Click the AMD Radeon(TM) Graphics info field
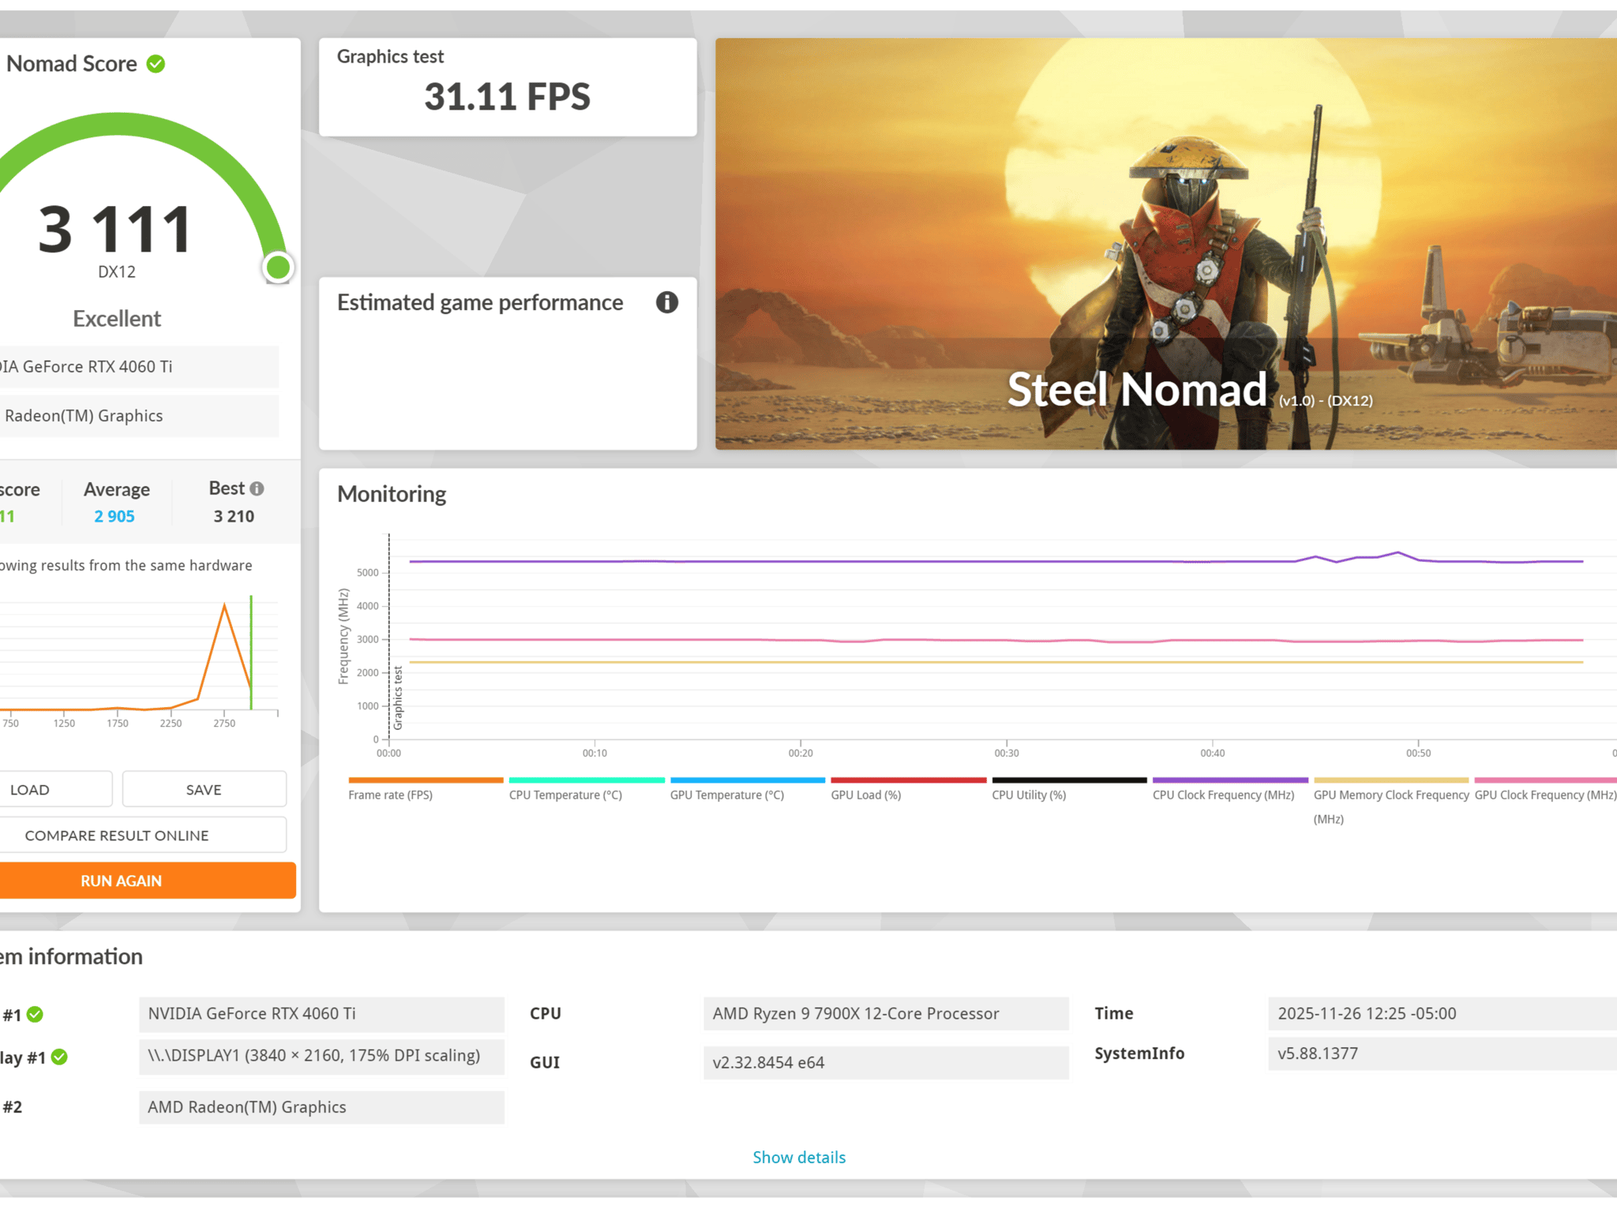The height and width of the screenshot is (1212, 1617). [321, 1107]
